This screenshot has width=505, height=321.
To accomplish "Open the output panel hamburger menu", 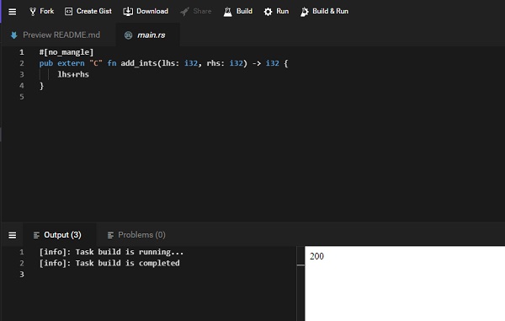I will [13, 235].
